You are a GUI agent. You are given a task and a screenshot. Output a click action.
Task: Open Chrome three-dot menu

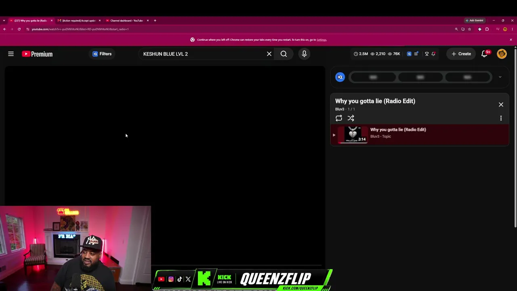tap(512, 29)
